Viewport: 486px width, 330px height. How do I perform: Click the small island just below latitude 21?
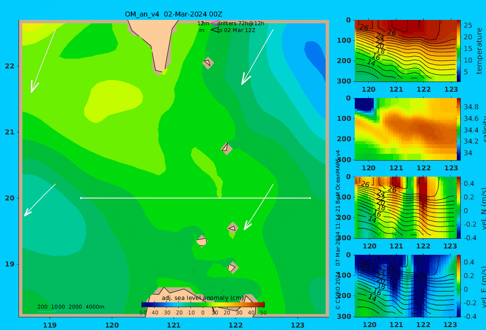tap(226, 148)
